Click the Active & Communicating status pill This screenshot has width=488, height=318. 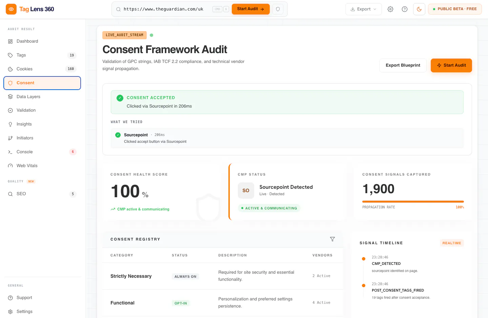click(x=269, y=208)
